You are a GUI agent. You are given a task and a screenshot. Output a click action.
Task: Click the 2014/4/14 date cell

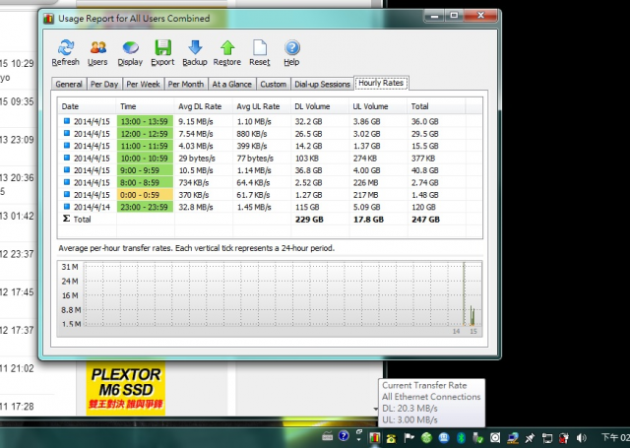pos(92,208)
